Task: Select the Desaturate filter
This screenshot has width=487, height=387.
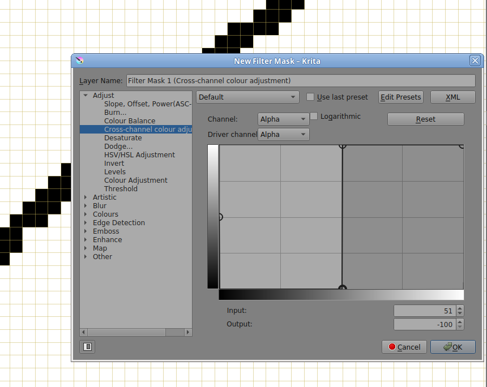Action: coord(123,138)
